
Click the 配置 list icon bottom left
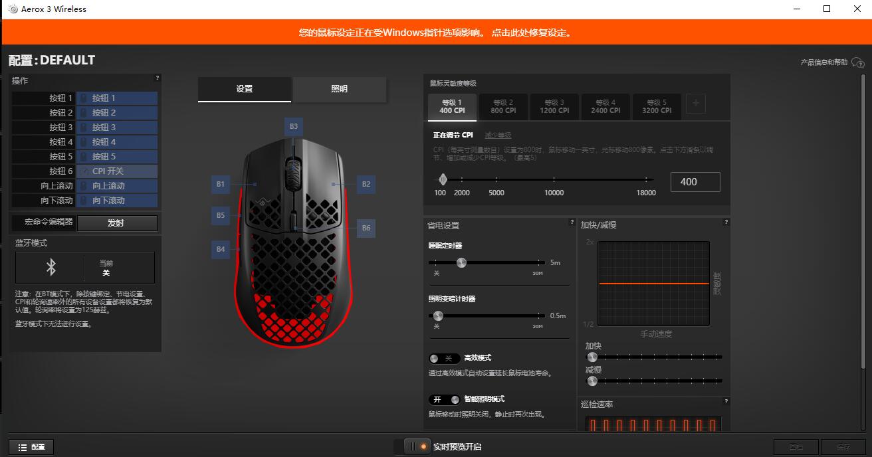(22, 446)
